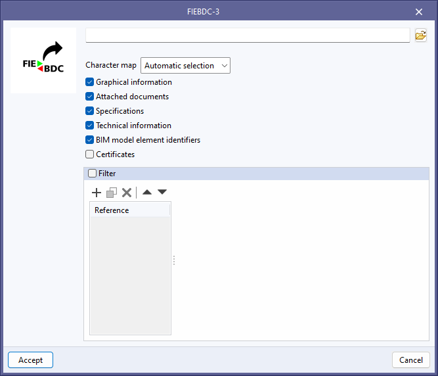Move the filter reference up
Image resolution: width=438 pixels, height=376 pixels.
(x=147, y=192)
